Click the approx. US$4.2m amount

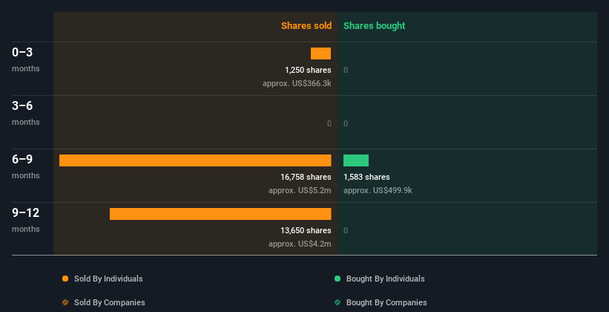coord(300,244)
